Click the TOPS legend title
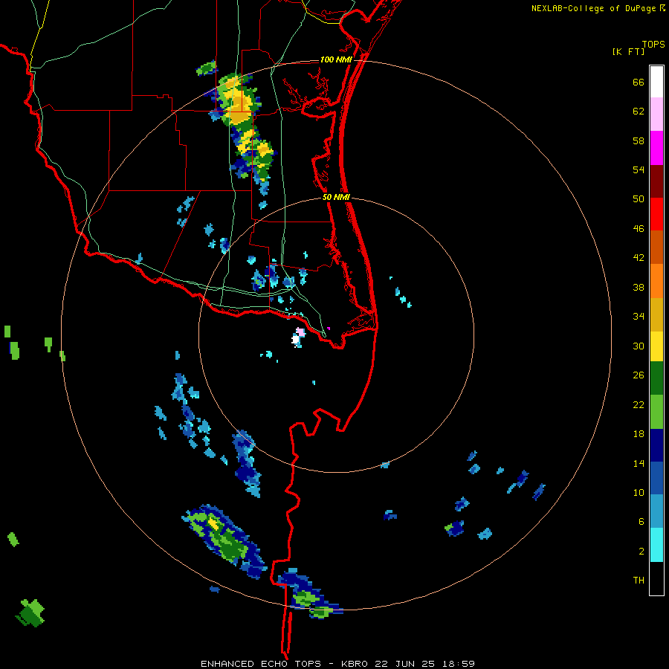This screenshot has height=669, width=669. [653, 44]
